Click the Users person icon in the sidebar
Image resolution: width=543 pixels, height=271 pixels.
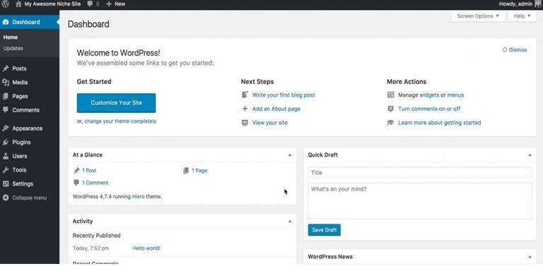point(6,156)
